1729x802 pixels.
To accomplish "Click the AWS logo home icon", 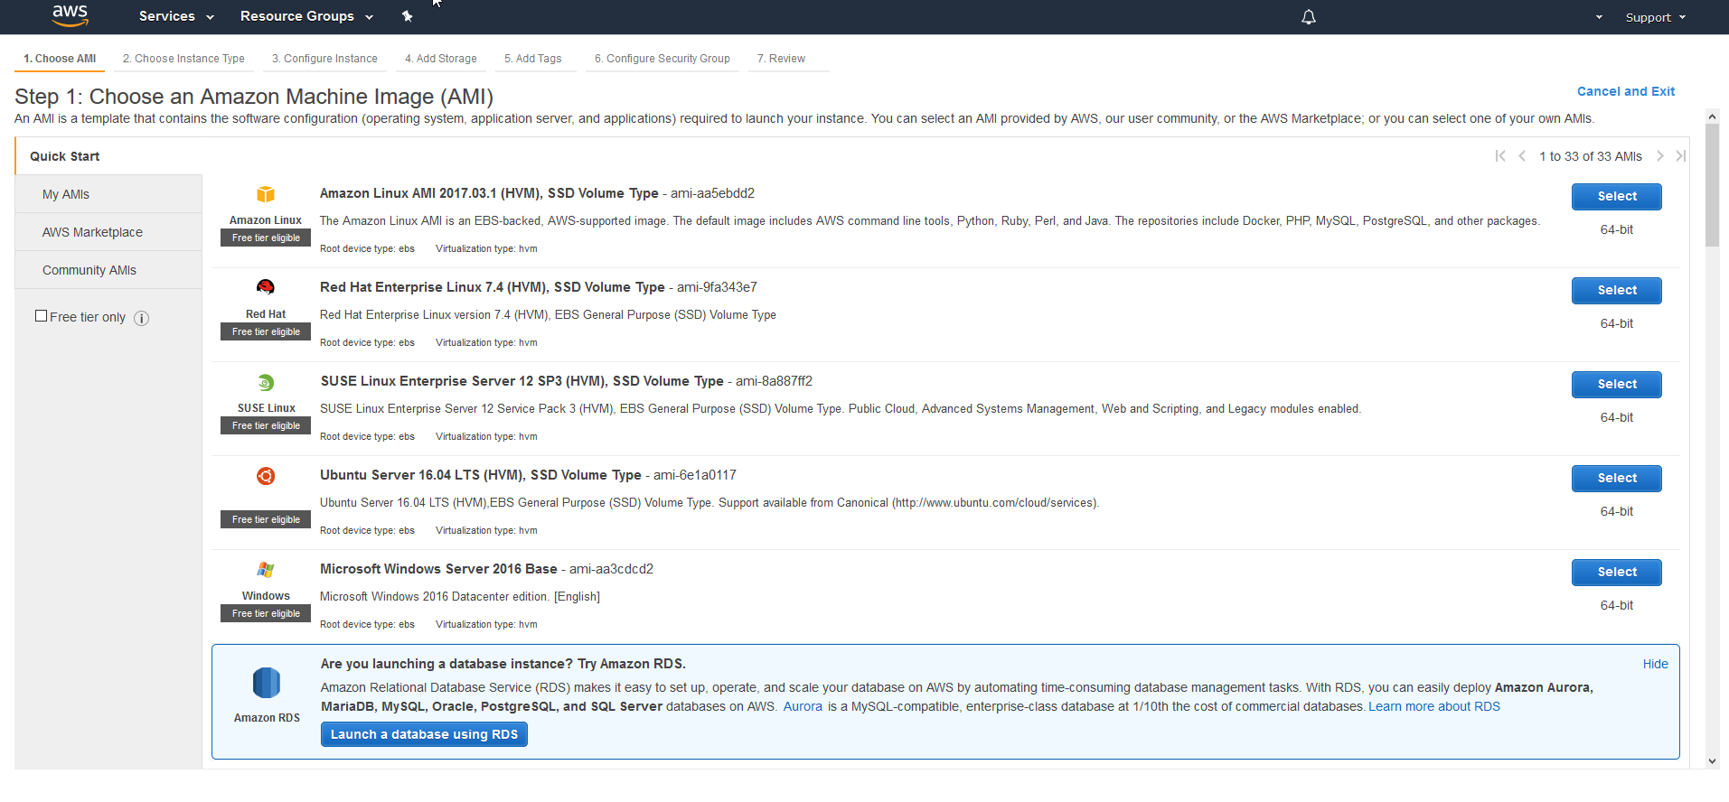I will pyautogui.click(x=70, y=15).
